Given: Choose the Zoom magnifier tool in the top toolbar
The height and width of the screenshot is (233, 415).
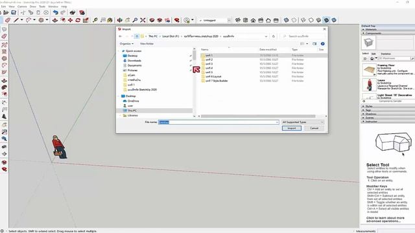Looking at the screenshot, I should 135,20.
